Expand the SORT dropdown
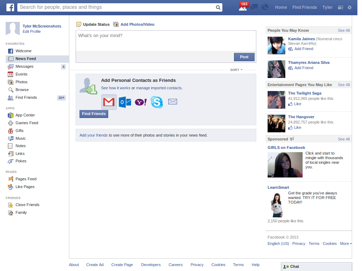 pyautogui.click(x=236, y=70)
